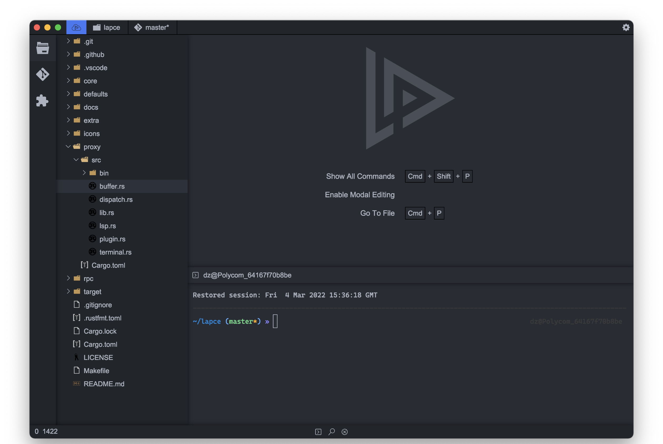Click the terminal tab icon beside dz@Polycom
This screenshot has width=663, height=444.
click(195, 275)
